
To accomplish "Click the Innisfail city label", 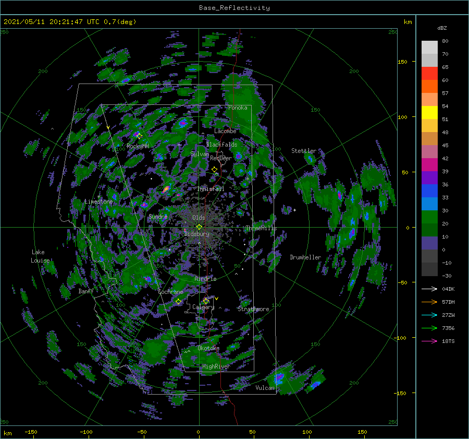I will point(211,189).
